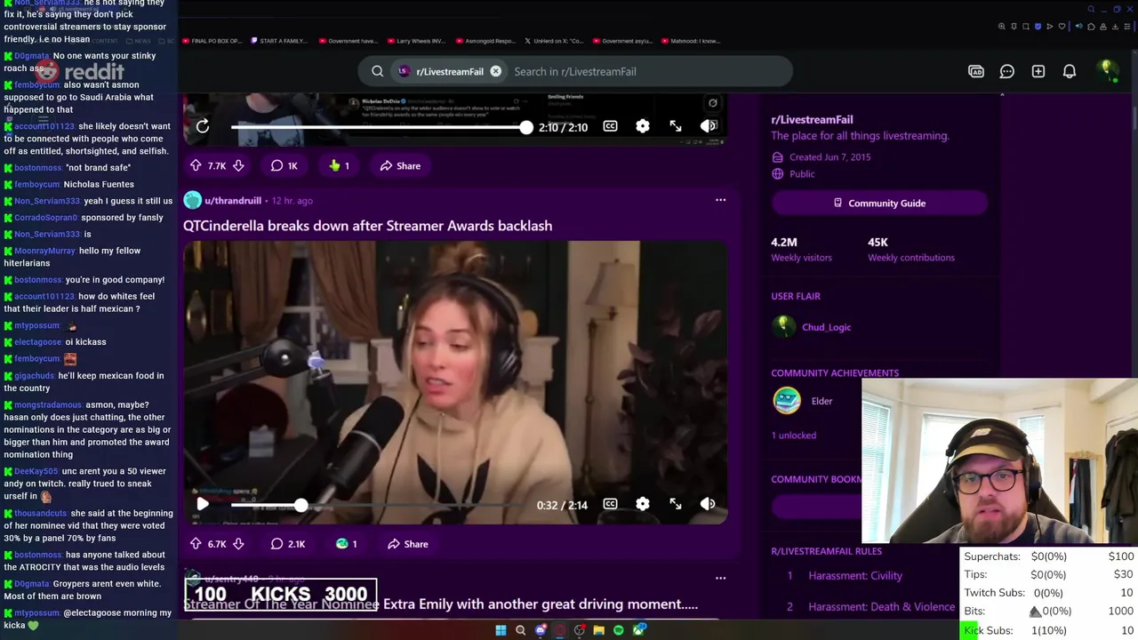Click the 1 unlocked achievements link
The height and width of the screenshot is (640, 1138).
(793, 436)
